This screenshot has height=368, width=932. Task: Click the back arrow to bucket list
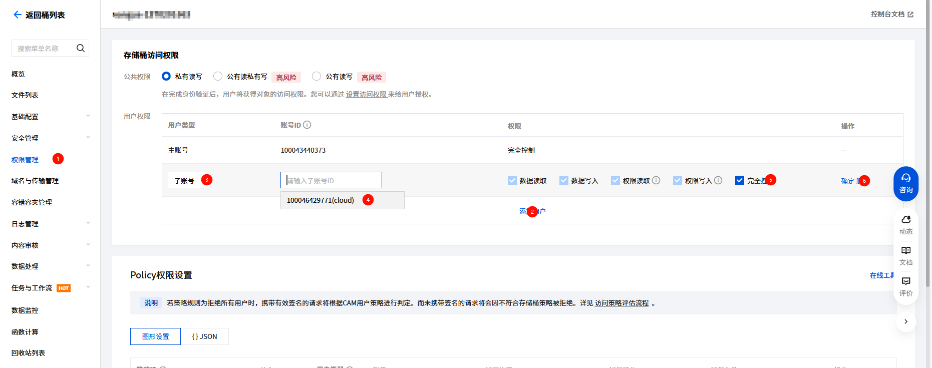17,15
